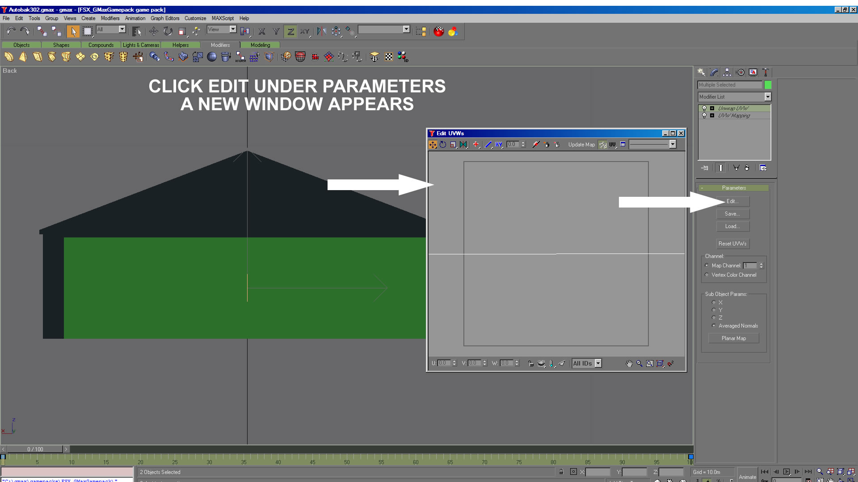Image resolution: width=858 pixels, height=482 pixels.
Task: Select the Averaged Normals radio option
Action: pos(714,326)
